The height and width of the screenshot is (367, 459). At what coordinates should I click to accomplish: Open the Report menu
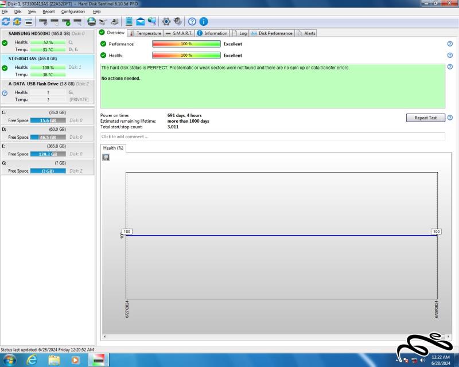(x=49, y=11)
